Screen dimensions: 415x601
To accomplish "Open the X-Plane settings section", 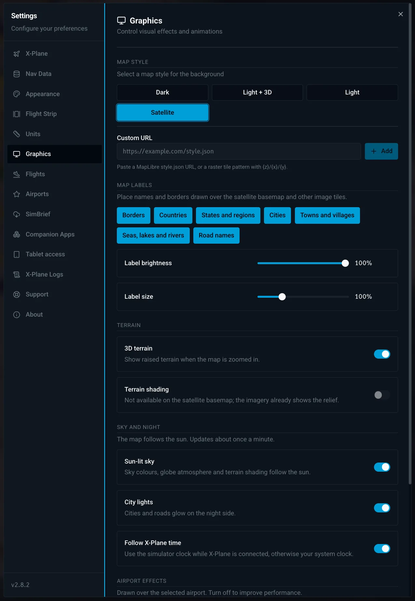I will pos(55,54).
